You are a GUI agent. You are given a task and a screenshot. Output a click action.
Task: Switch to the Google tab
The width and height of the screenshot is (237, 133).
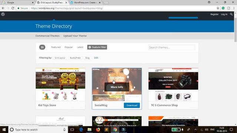(18, 3)
